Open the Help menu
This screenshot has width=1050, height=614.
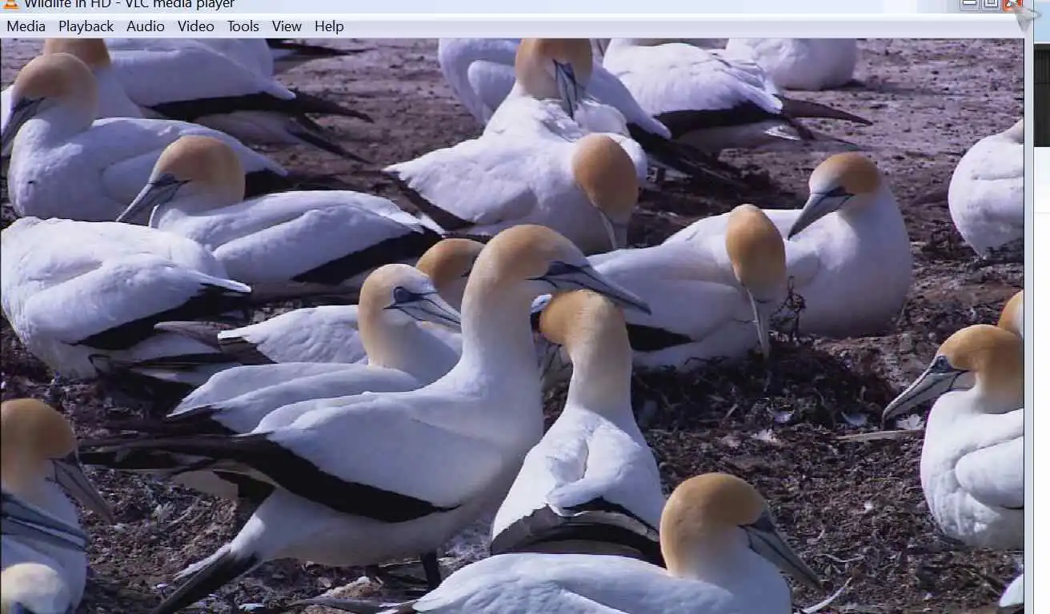click(329, 26)
